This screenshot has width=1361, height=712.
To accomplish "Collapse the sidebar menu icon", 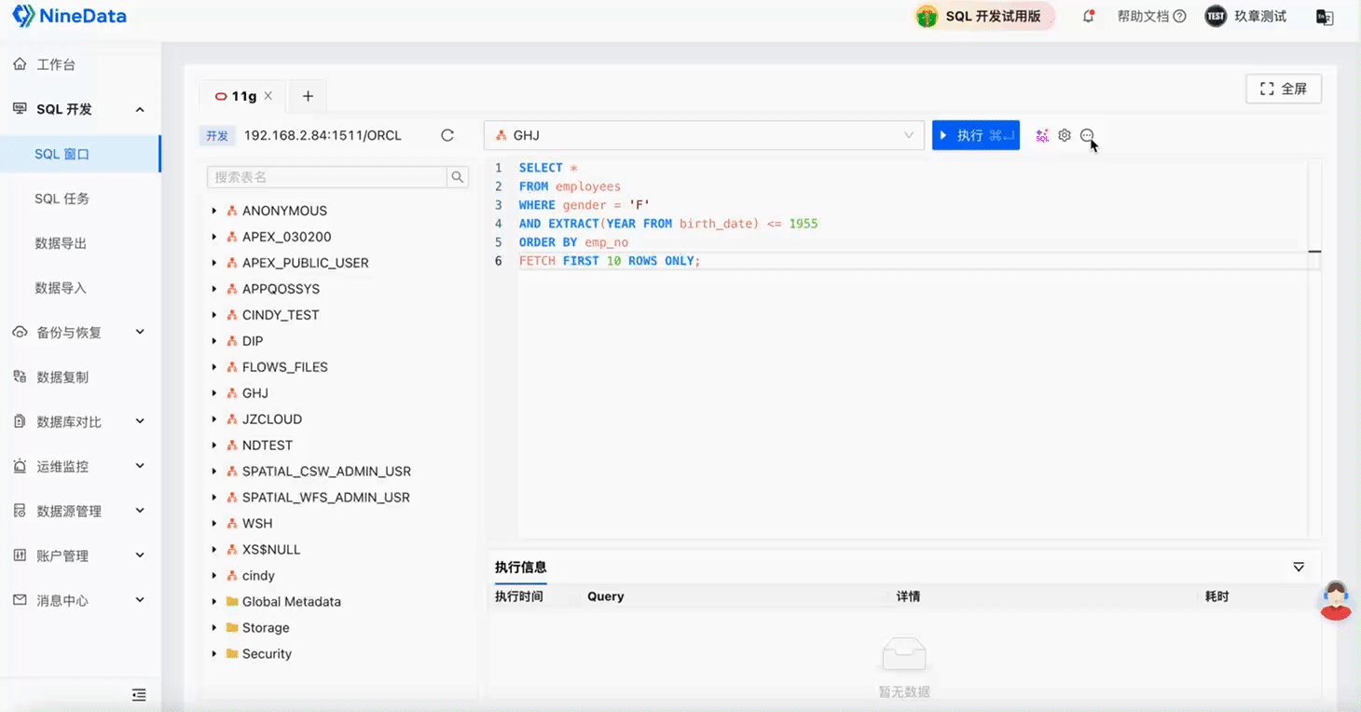I will tap(139, 694).
